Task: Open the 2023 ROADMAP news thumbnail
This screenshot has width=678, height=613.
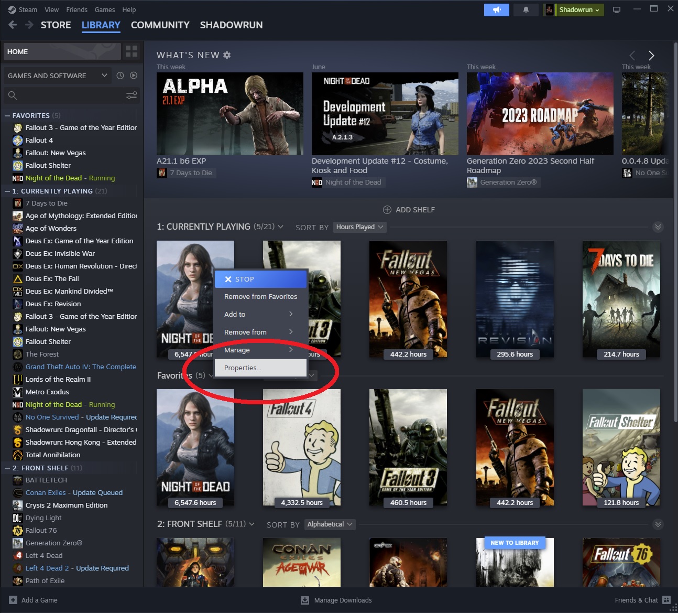Action: 540,114
